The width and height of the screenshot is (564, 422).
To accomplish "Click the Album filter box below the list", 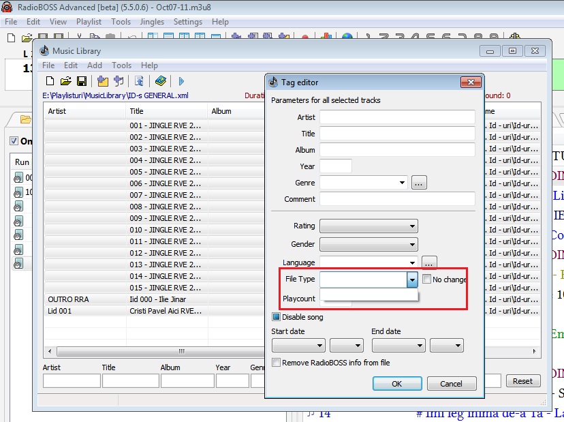I will click(x=187, y=381).
